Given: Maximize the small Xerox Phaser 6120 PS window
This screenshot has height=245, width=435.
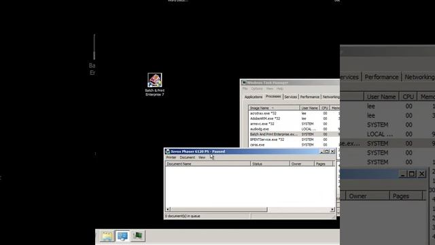Looking at the screenshot, I should 327,151.
